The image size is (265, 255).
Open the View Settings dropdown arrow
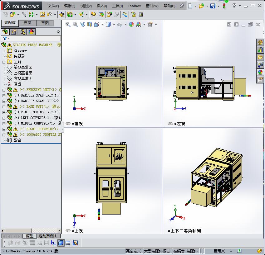[x=156, y=25]
